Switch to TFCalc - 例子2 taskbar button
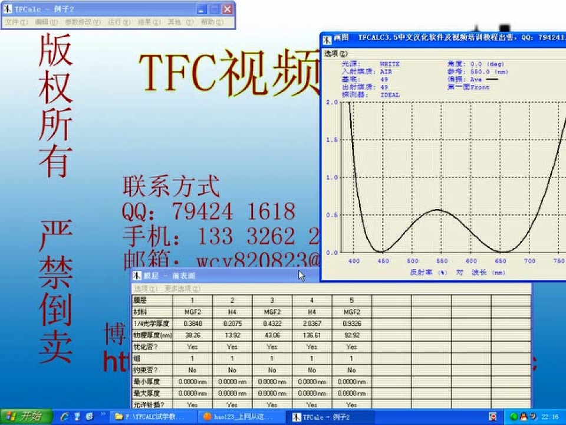 pyautogui.click(x=330, y=417)
